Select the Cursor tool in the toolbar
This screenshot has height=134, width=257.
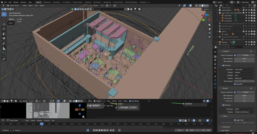tap(4, 19)
